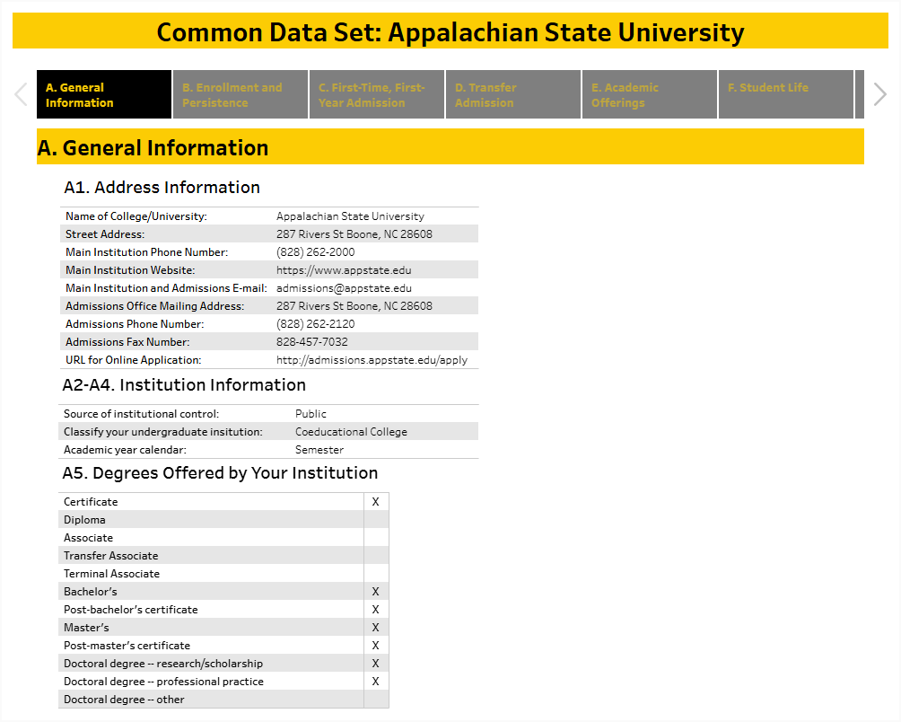This screenshot has height=722, width=901.
Task: Click the right chevron to reveal more tabs
Action: (879, 93)
